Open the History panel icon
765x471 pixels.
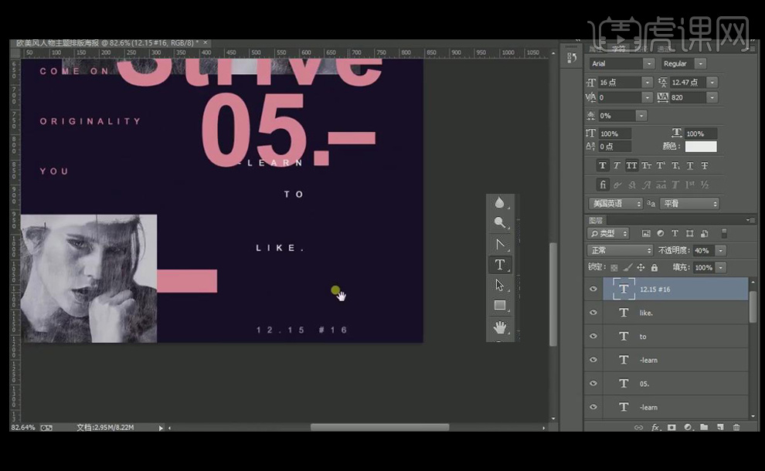572,58
